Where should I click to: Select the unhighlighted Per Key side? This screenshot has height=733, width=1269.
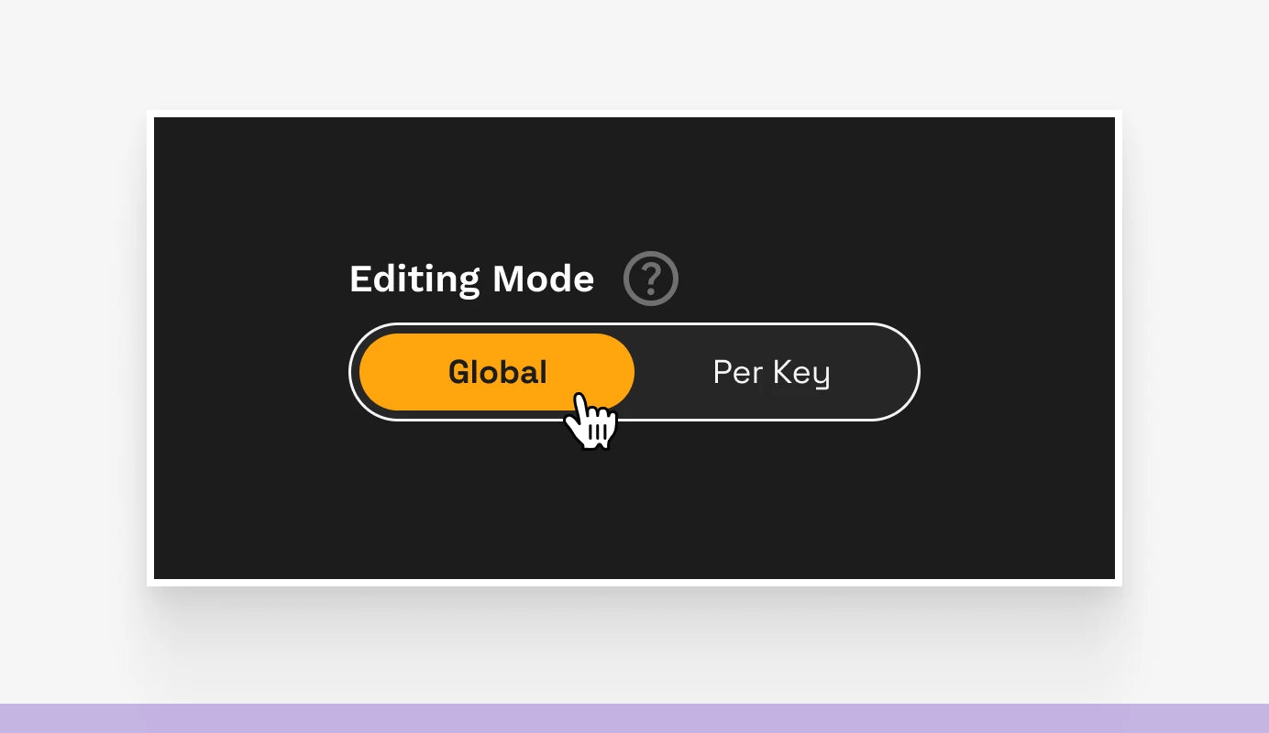pyautogui.click(x=772, y=372)
